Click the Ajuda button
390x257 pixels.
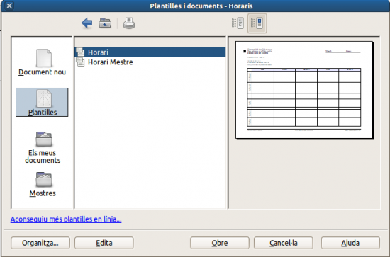pyautogui.click(x=350, y=243)
